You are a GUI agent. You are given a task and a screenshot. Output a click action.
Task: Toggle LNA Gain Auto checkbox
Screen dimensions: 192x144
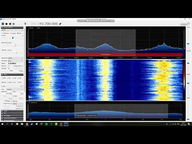8,50
